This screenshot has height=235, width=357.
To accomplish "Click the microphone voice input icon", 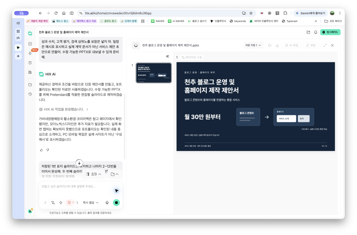I will pyautogui.click(x=107, y=203).
